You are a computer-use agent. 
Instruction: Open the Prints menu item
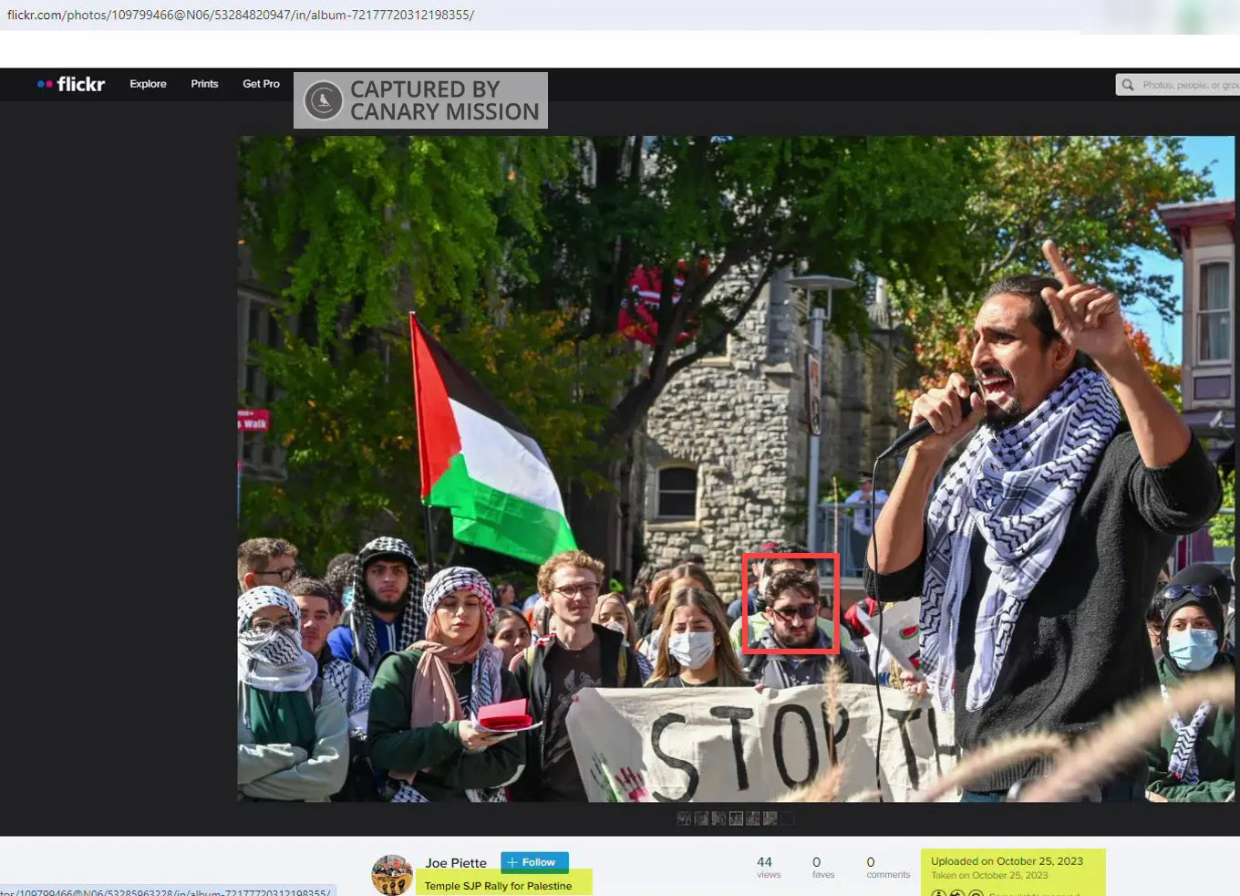[204, 84]
